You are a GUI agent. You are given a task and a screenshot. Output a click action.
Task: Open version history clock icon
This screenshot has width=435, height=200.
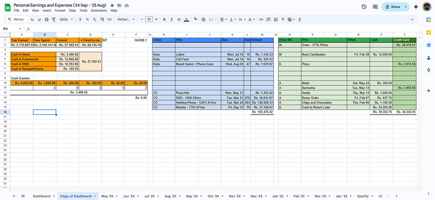tap(364, 7)
